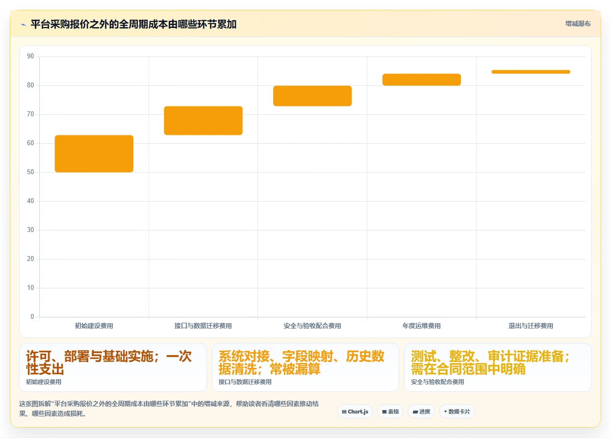Click the 增减瀑布 label in the header
Viewport: 611px width, 438px height.
click(578, 24)
